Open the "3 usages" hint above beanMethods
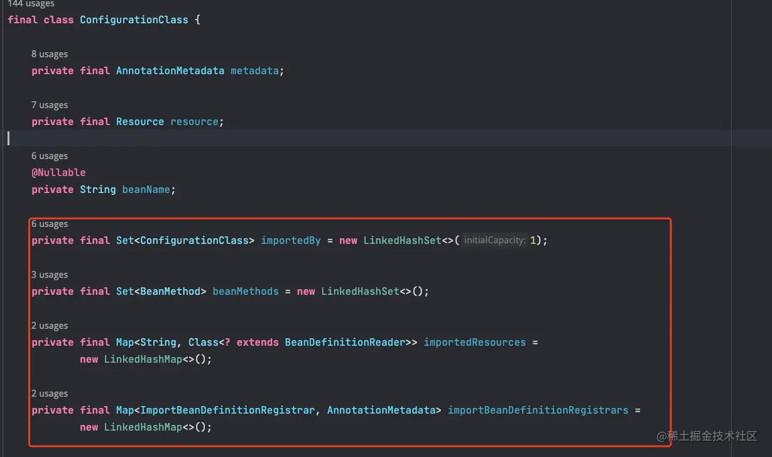The image size is (772, 457). point(50,275)
